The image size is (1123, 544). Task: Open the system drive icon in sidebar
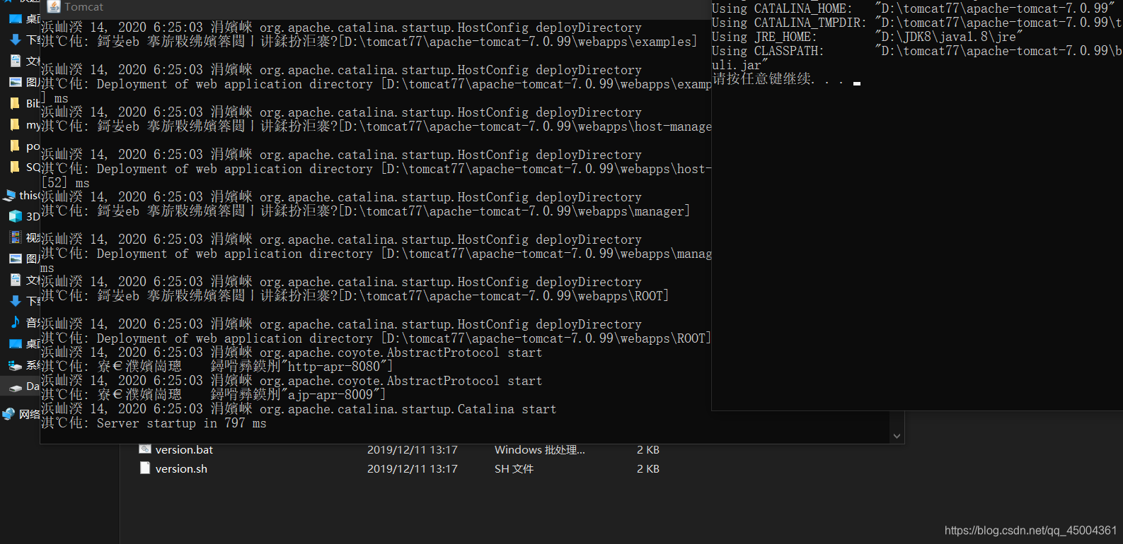(x=16, y=365)
